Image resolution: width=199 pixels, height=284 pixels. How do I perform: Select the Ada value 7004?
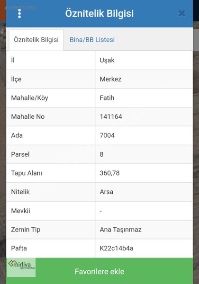click(107, 135)
